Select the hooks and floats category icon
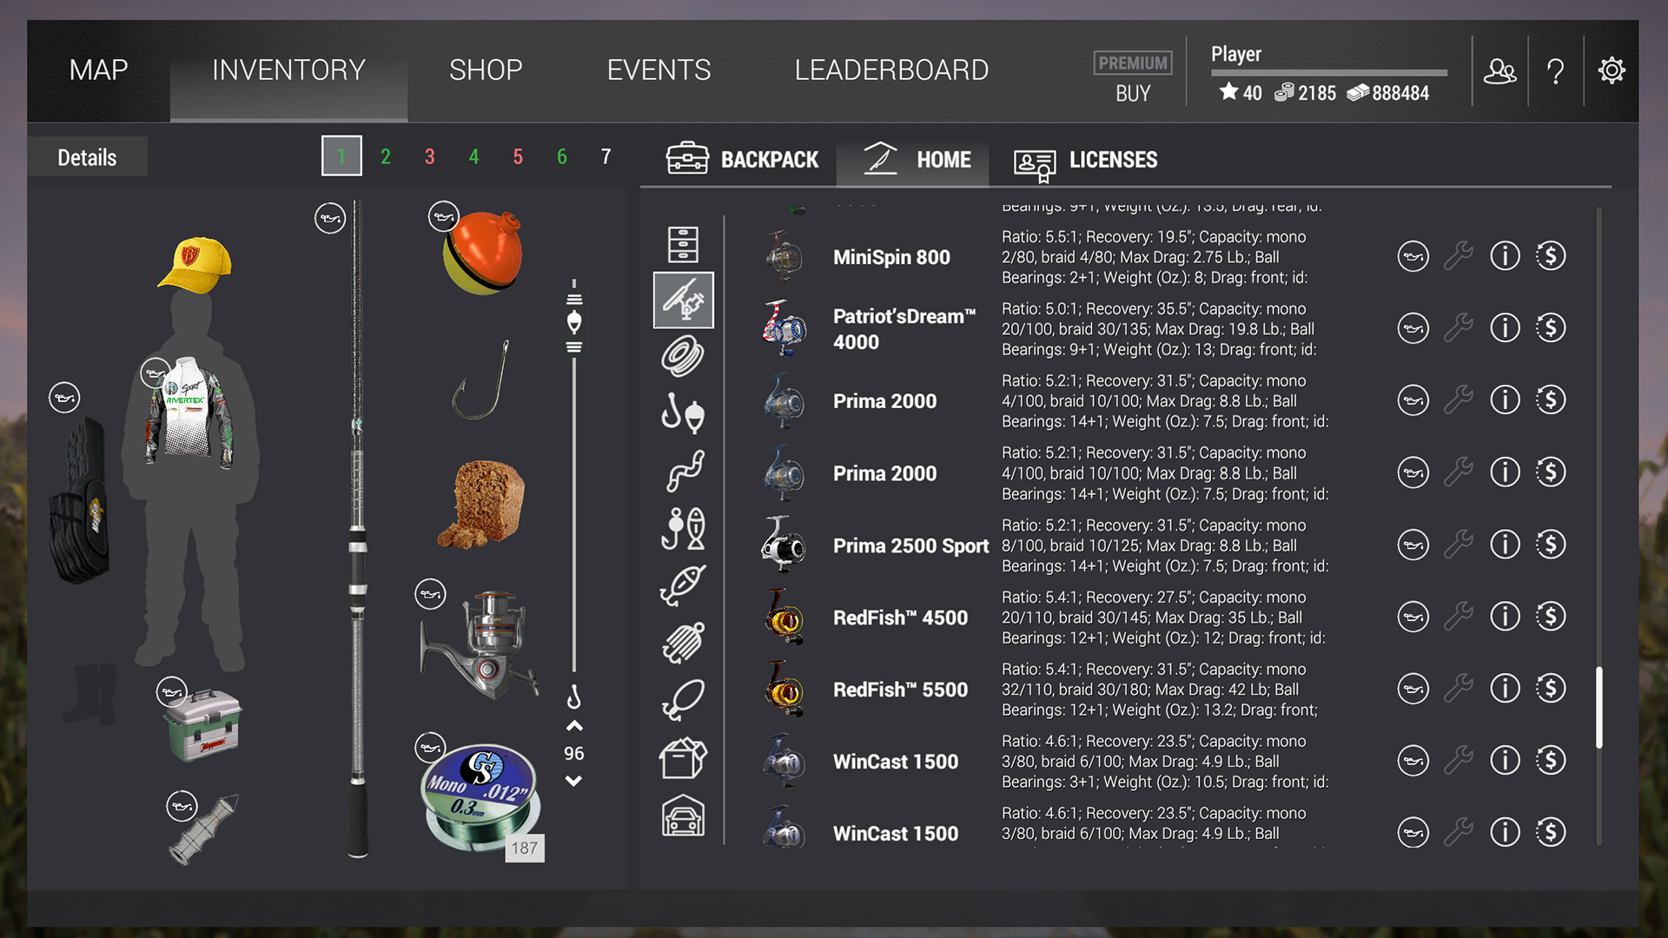The height and width of the screenshot is (938, 1668). pyautogui.click(x=684, y=414)
